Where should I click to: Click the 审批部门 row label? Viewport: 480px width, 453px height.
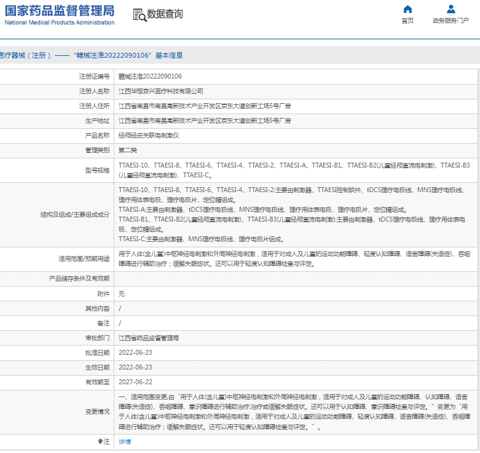click(x=97, y=338)
